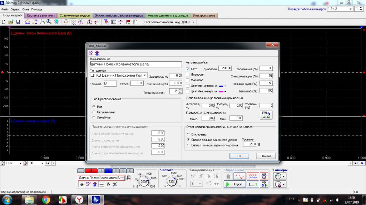Viewport: 366px width, 205px height.
Task: Enable the Масштаб checkbox
Action: pyautogui.click(x=188, y=80)
